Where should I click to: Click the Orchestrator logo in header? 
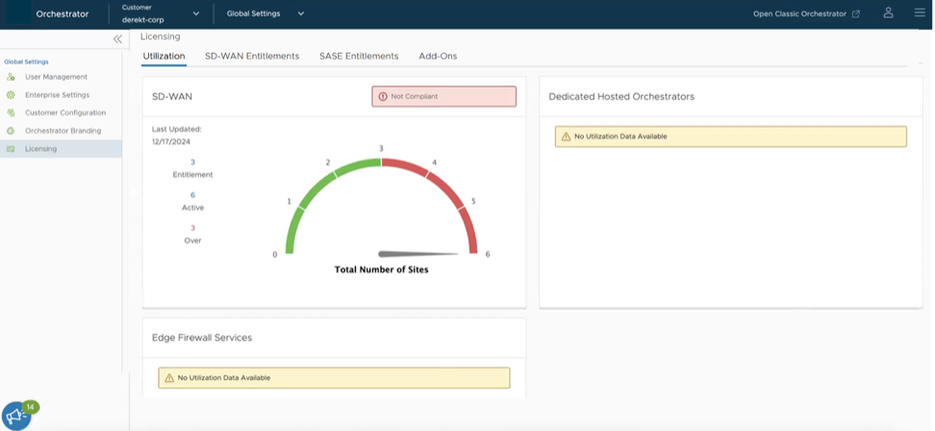(x=18, y=13)
